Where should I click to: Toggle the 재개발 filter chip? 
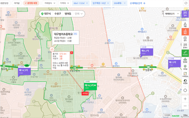pos(17,3)
